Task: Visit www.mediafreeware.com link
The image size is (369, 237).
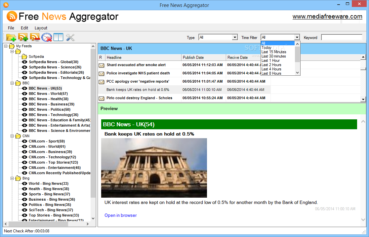Action: tap(327, 17)
